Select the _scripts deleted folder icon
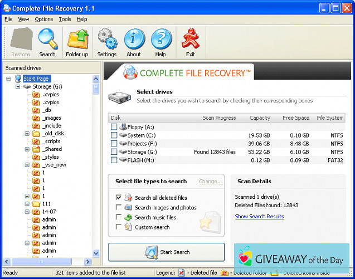 (x=36, y=141)
